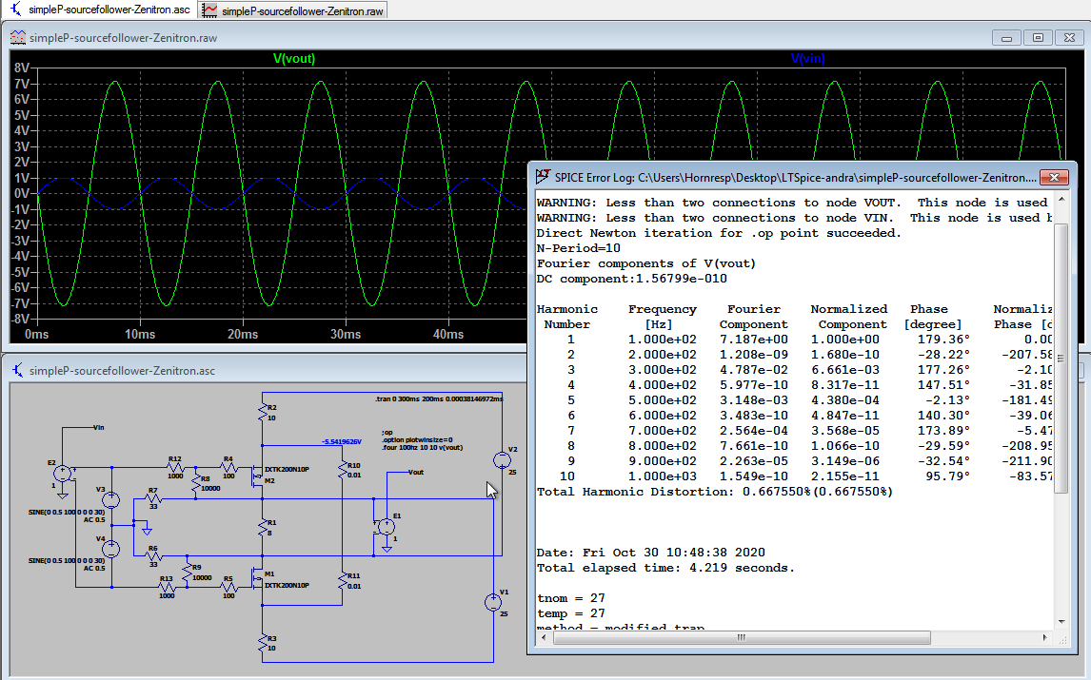Click the ground symbol near R7
The height and width of the screenshot is (680, 1091).
(147, 531)
